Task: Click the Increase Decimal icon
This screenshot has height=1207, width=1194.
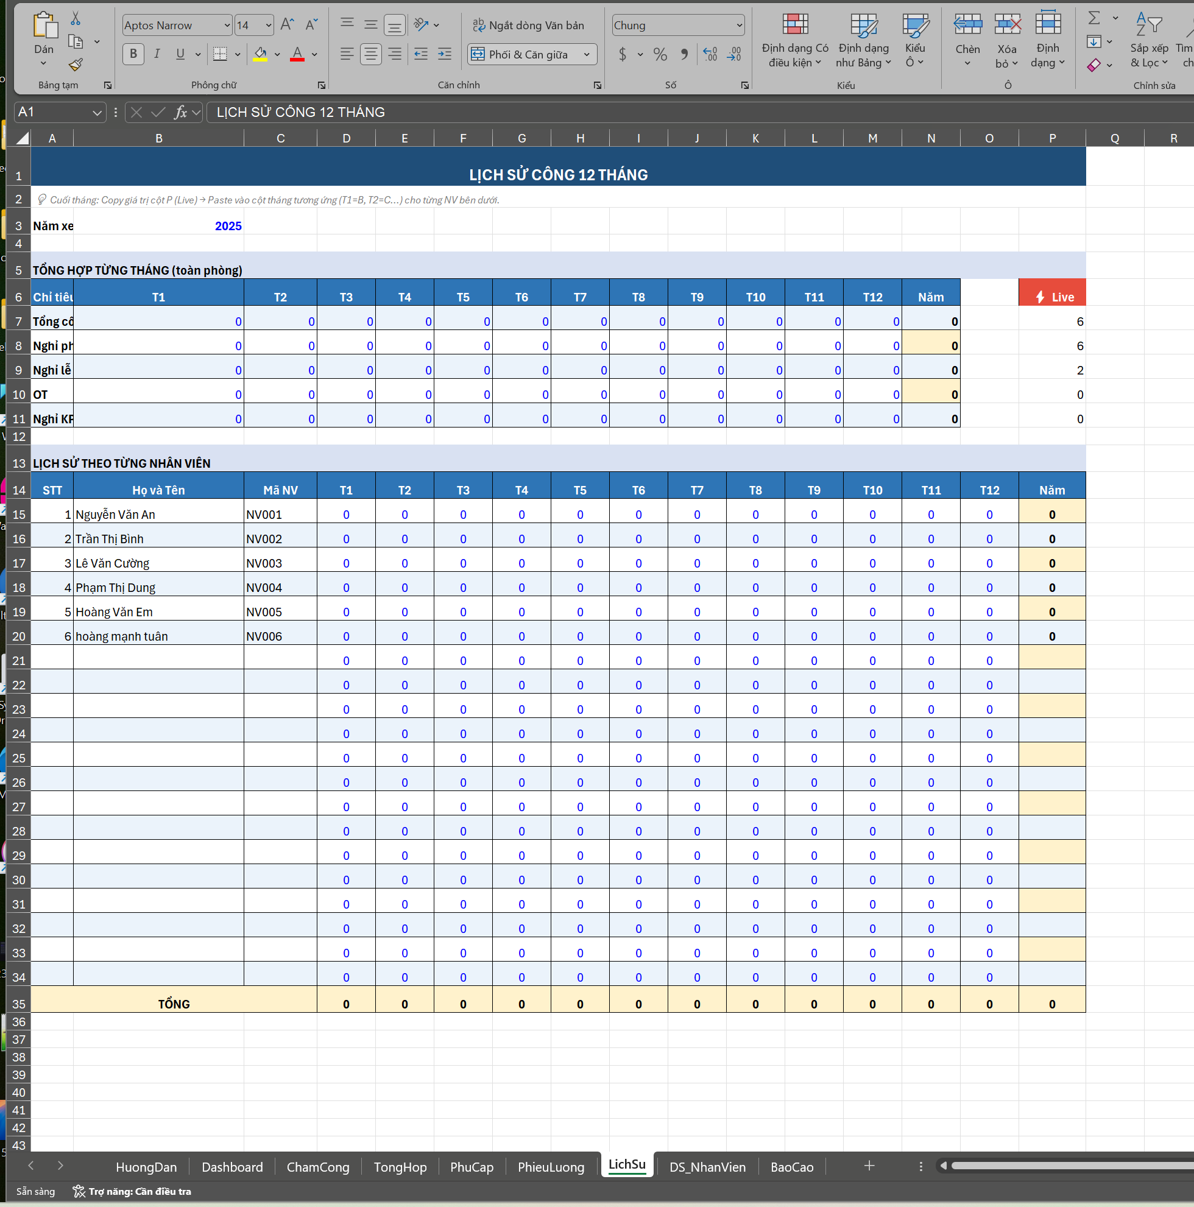Action: point(710,54)
